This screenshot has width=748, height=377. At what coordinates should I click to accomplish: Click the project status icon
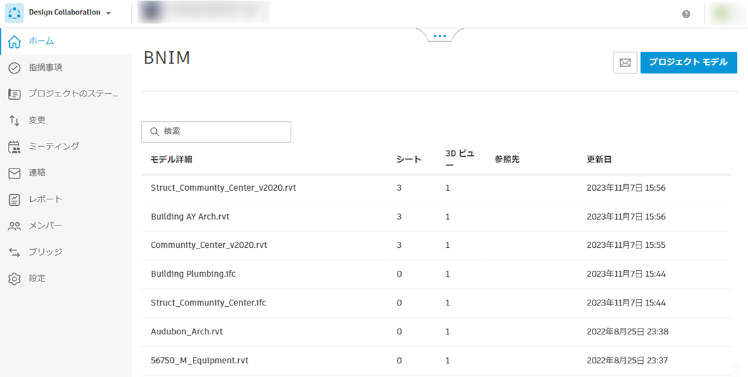[x=14, y=94]
